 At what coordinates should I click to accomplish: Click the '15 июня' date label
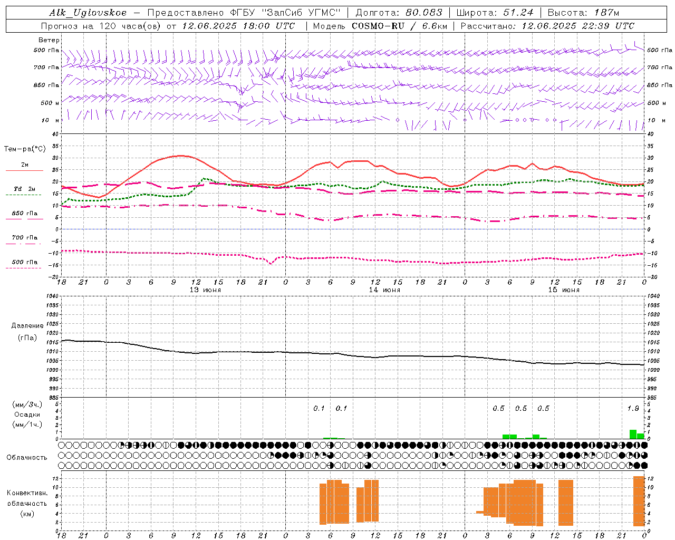564,290
